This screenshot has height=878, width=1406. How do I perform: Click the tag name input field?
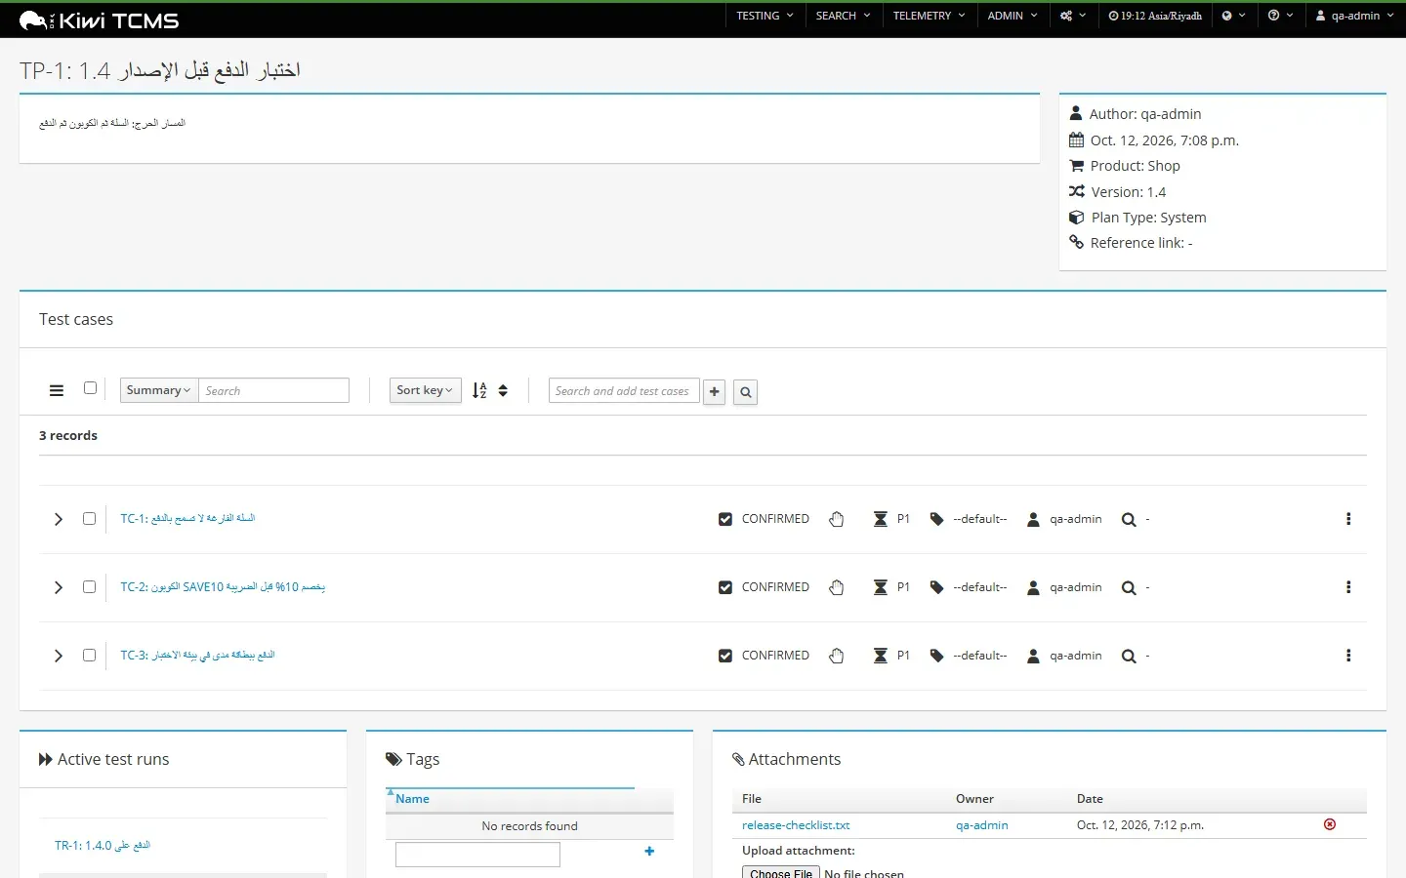tap(477, 855)
